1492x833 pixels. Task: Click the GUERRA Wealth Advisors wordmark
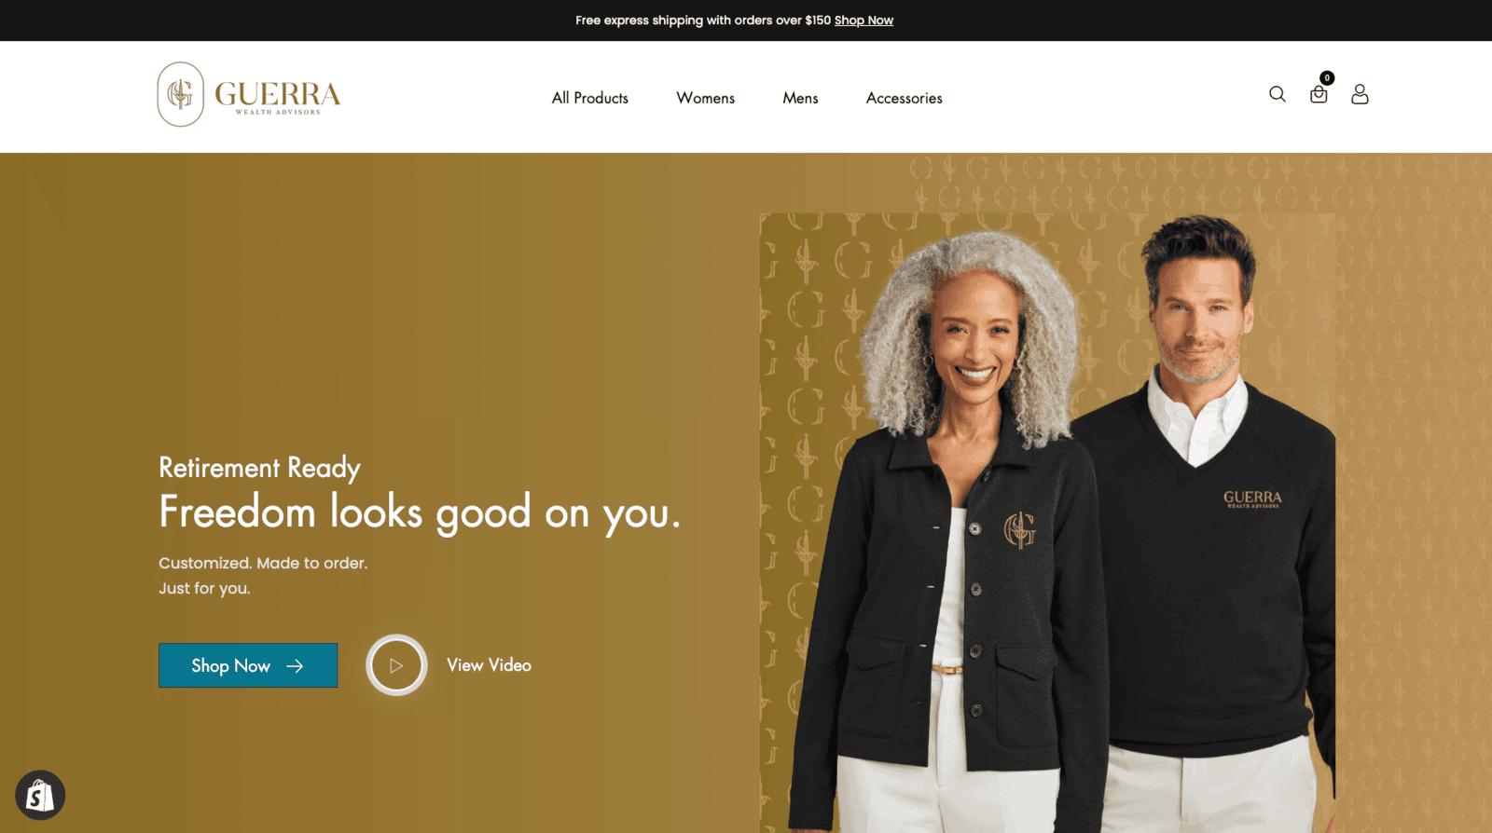click(278, 97)
